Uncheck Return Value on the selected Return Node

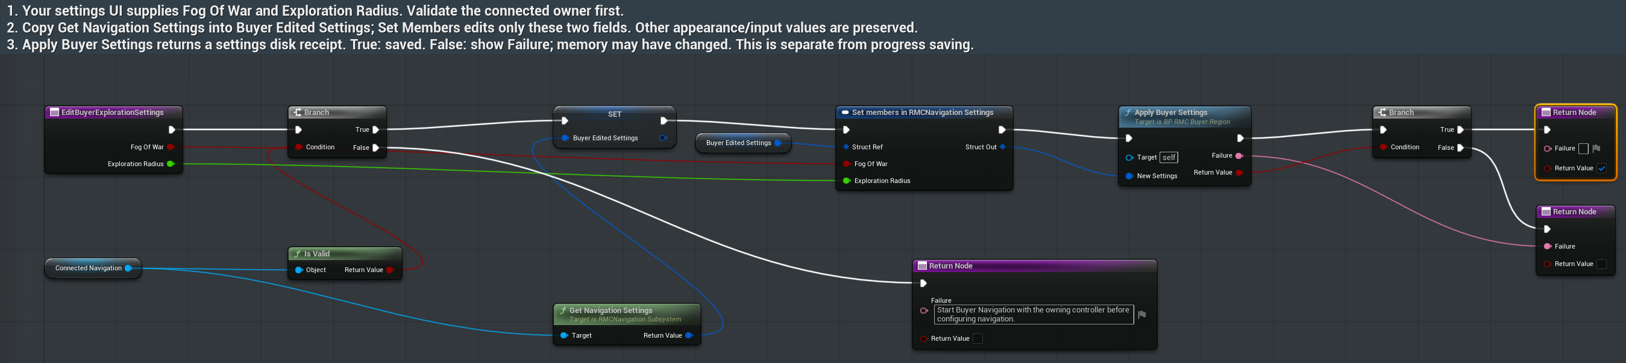click(x=1601, y=169)
